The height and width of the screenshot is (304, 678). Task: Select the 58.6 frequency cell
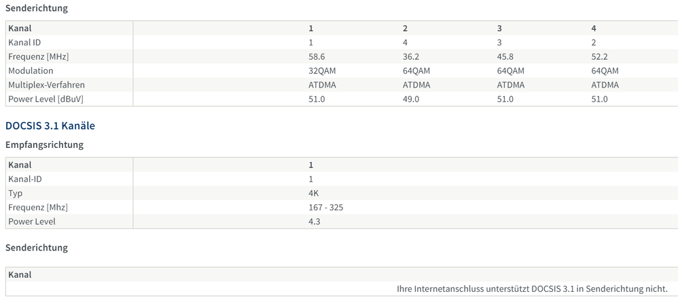[x=316, y=56]
